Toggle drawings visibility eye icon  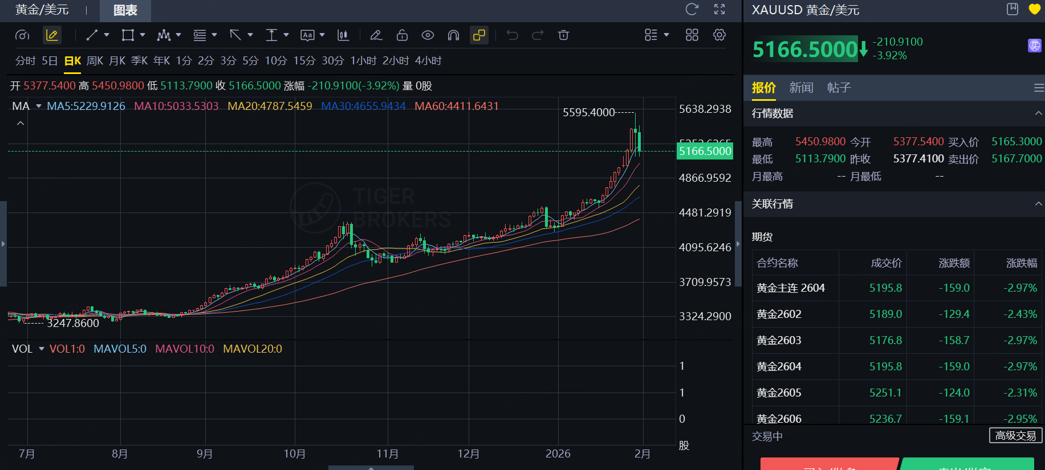click(x=428, y=35)
